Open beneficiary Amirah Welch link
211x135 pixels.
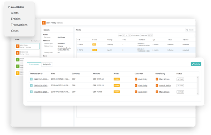(165, 86)
